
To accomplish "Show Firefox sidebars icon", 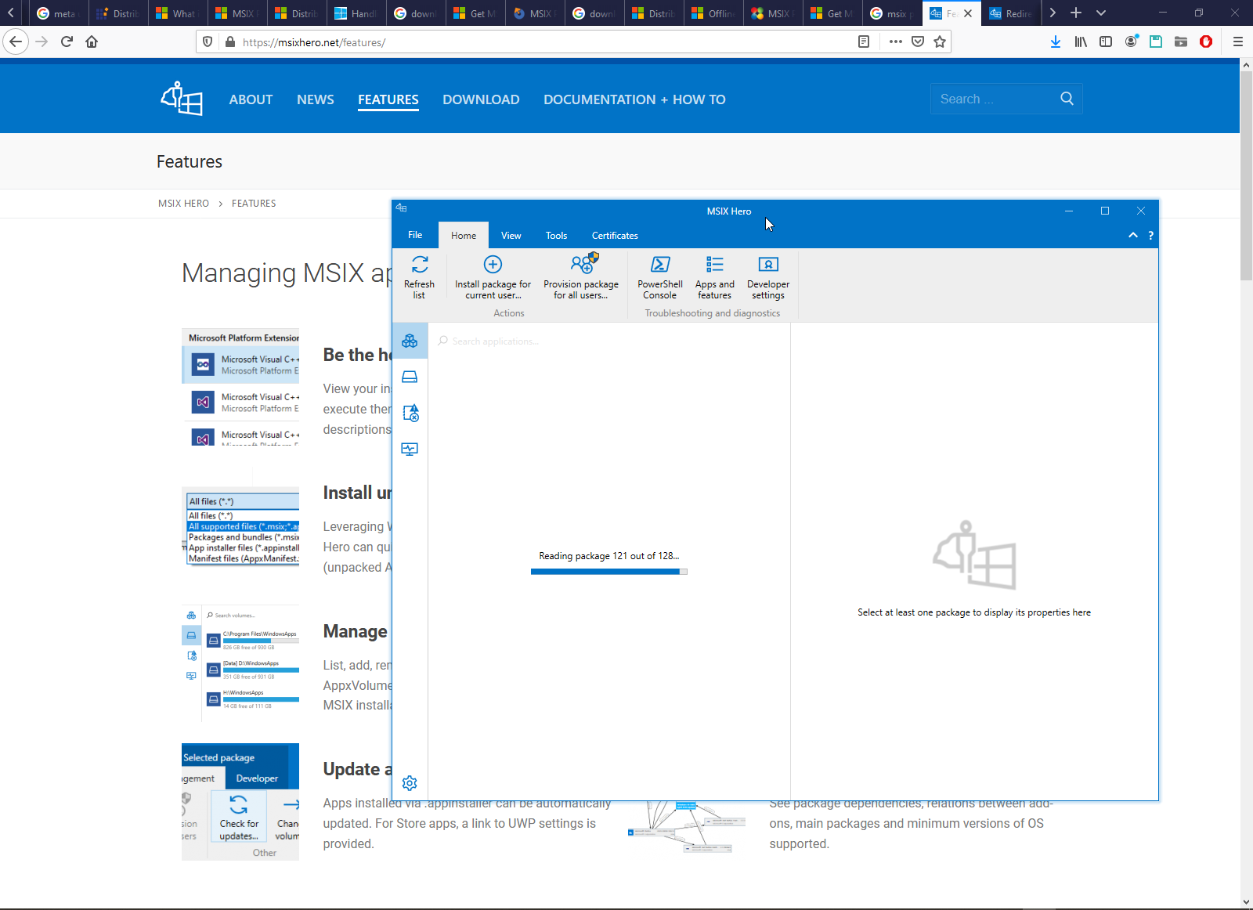I will [1106, 42].
